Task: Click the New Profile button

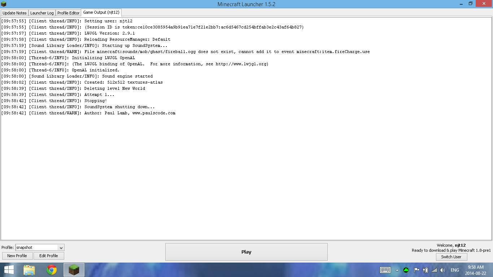Action: pos(17,256)
